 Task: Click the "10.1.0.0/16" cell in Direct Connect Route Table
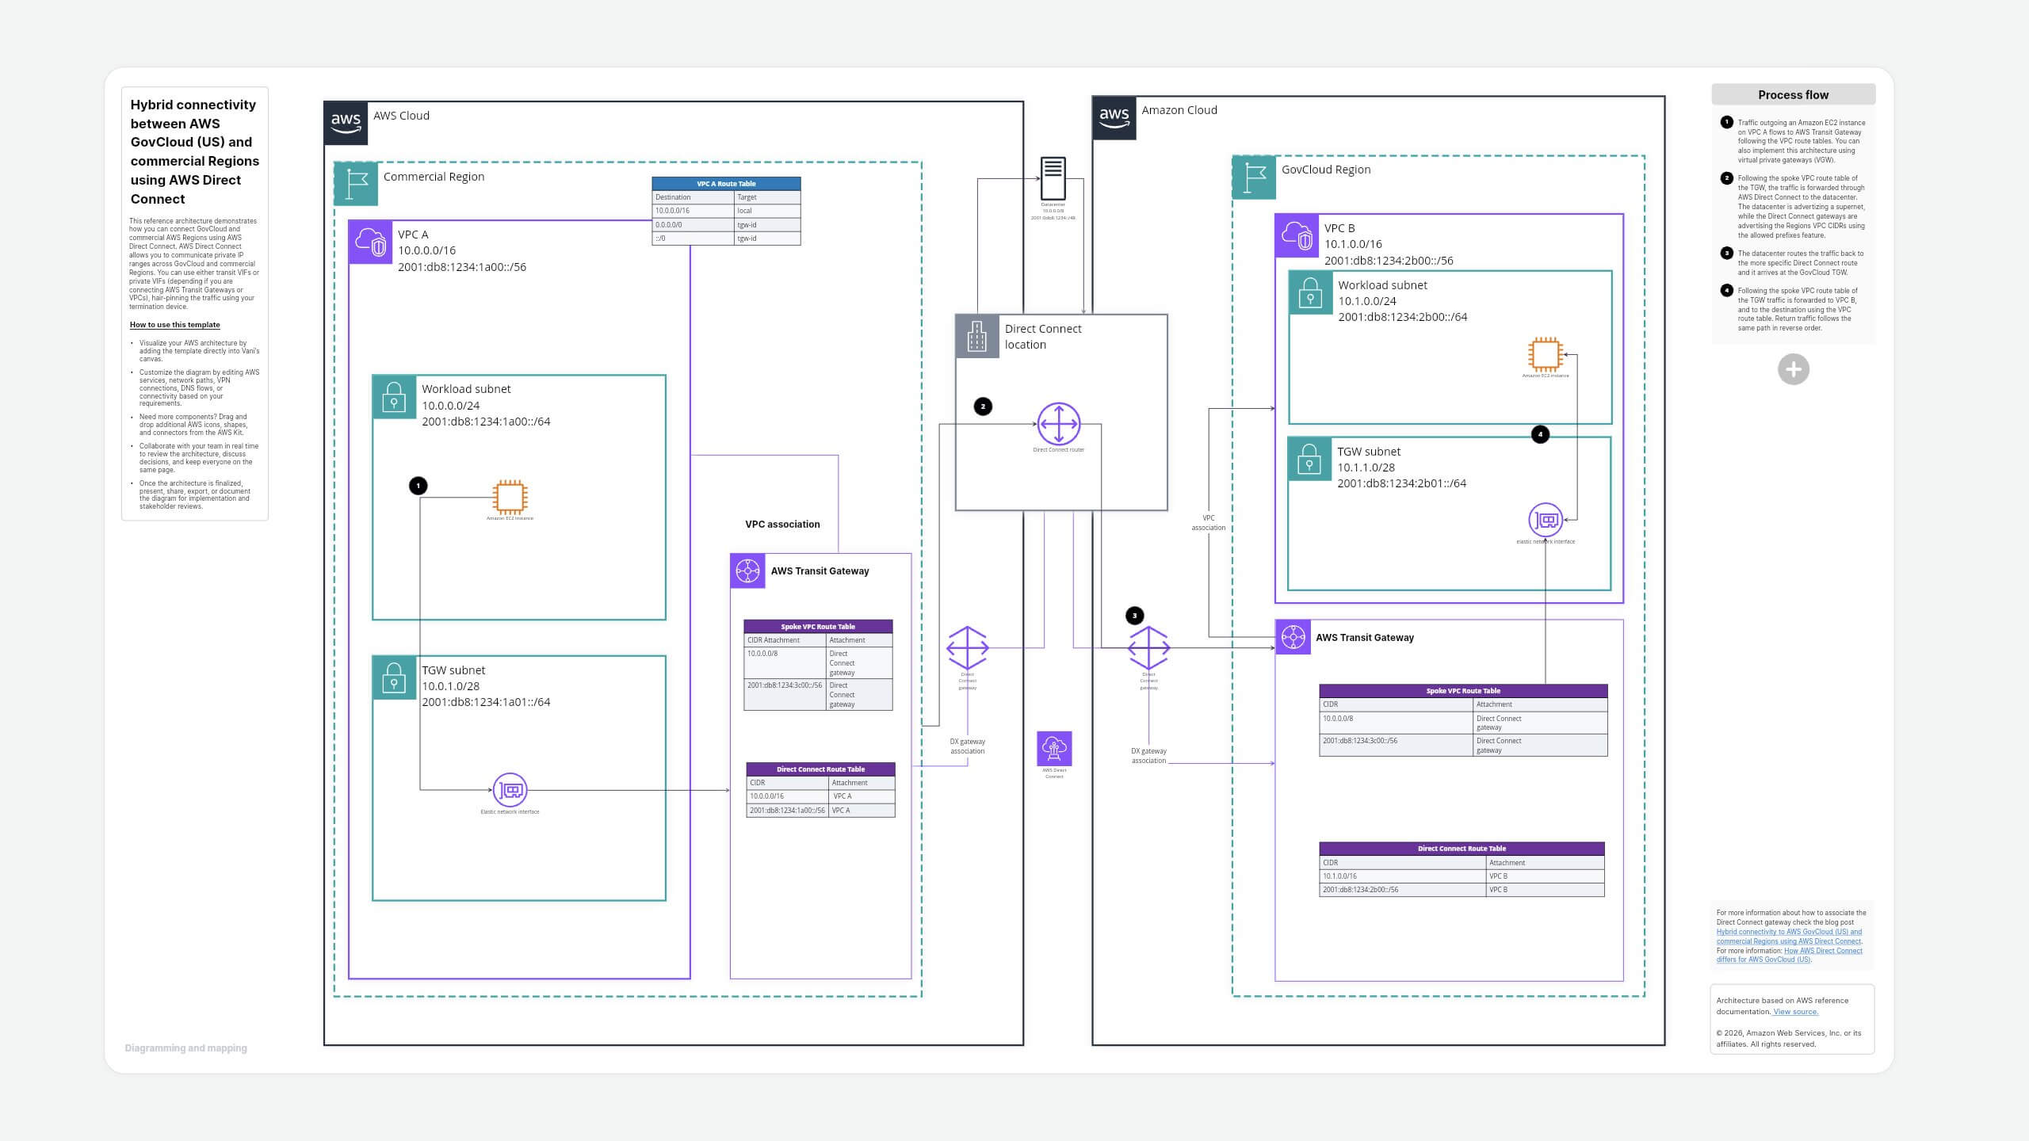tap(1402, 876)
